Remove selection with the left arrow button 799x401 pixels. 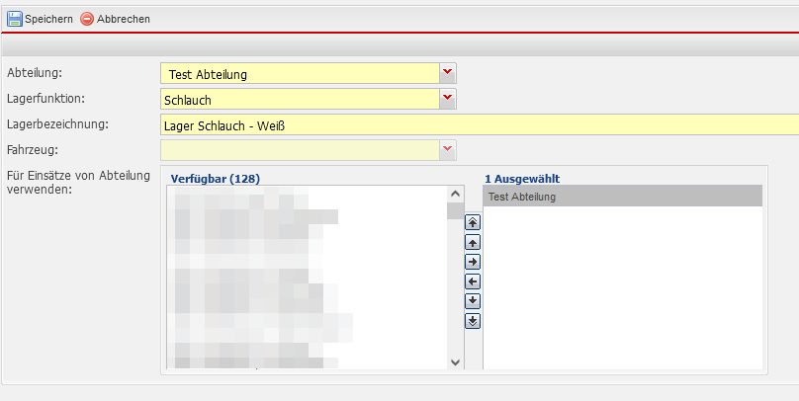473,281
